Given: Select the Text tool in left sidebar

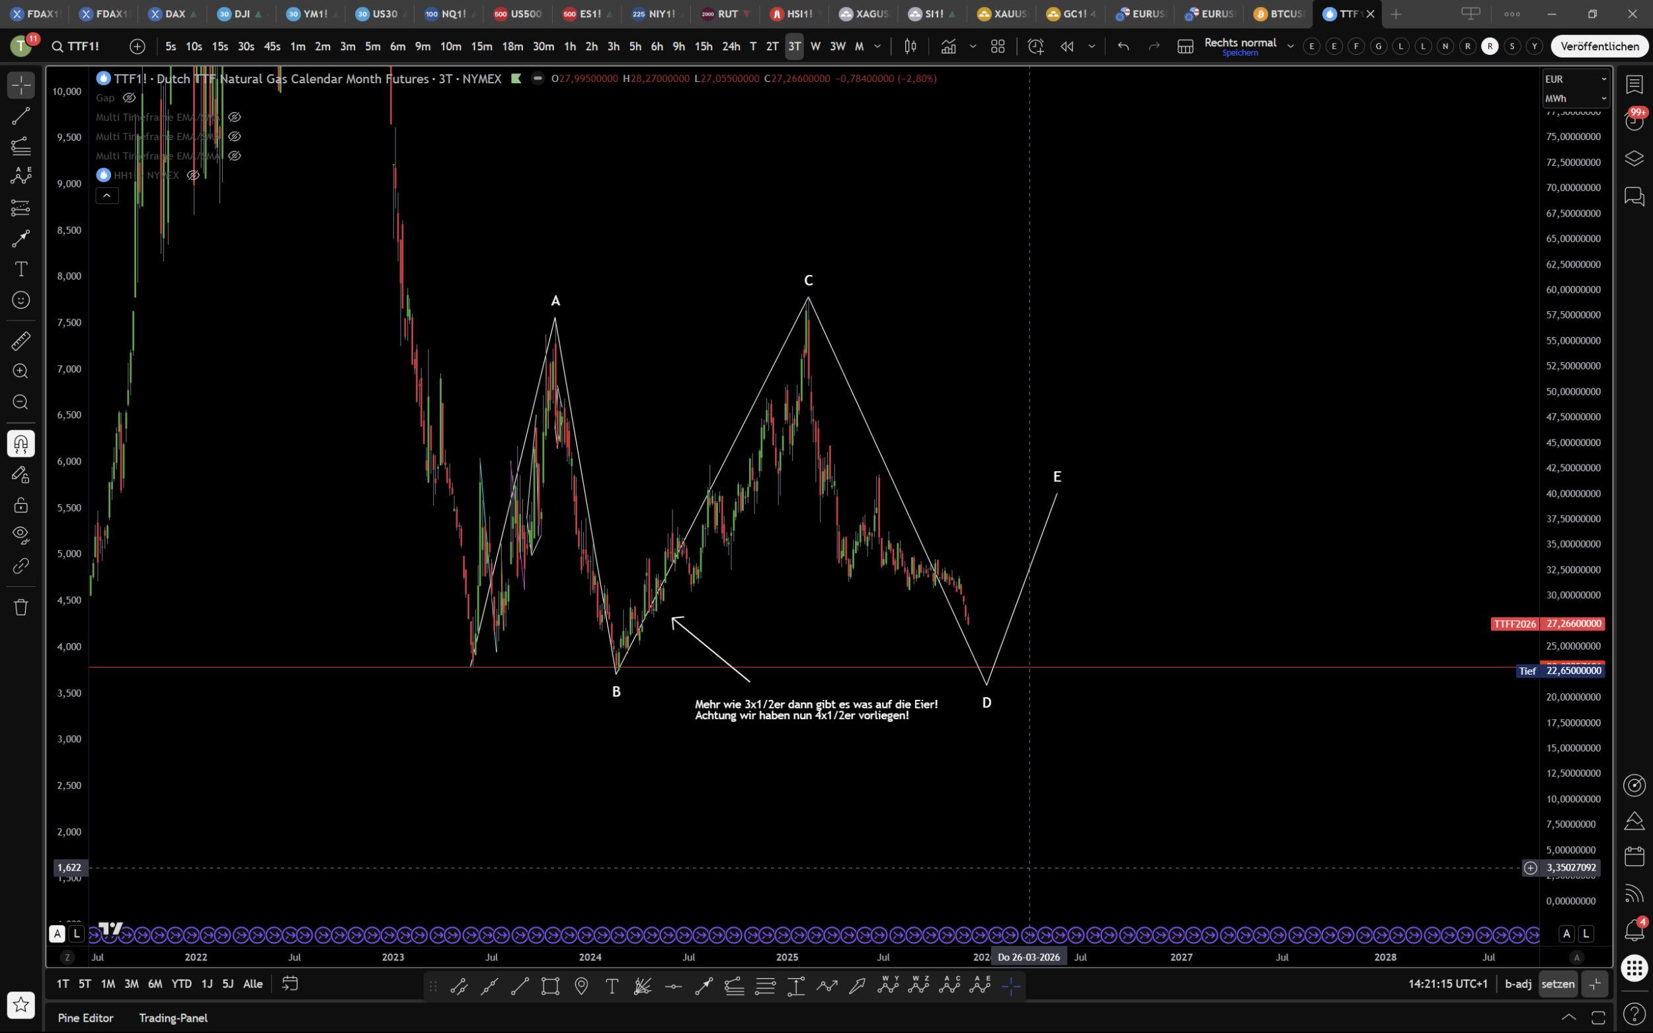Looking at the screenshot, I should (20, 269).
